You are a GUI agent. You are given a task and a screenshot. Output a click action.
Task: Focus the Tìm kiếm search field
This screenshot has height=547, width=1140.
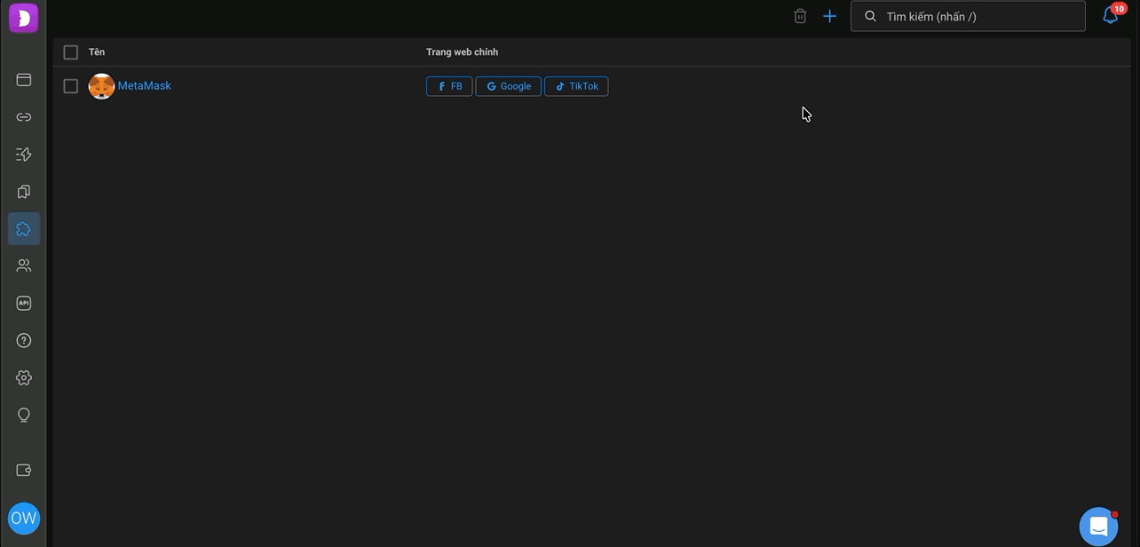tap(968, 16)
